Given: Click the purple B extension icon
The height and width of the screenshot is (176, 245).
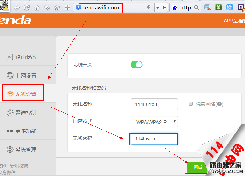Looking at the screenshot, I should [241, 7].
